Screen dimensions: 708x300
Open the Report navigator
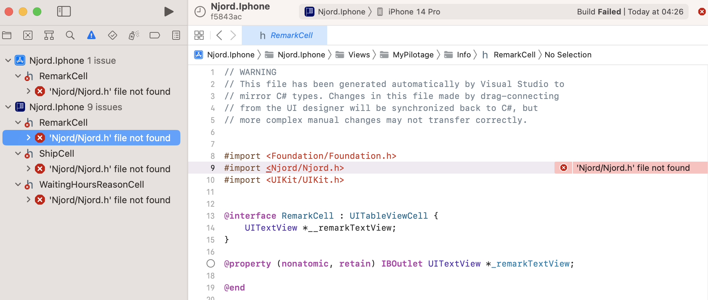[176, 35]
